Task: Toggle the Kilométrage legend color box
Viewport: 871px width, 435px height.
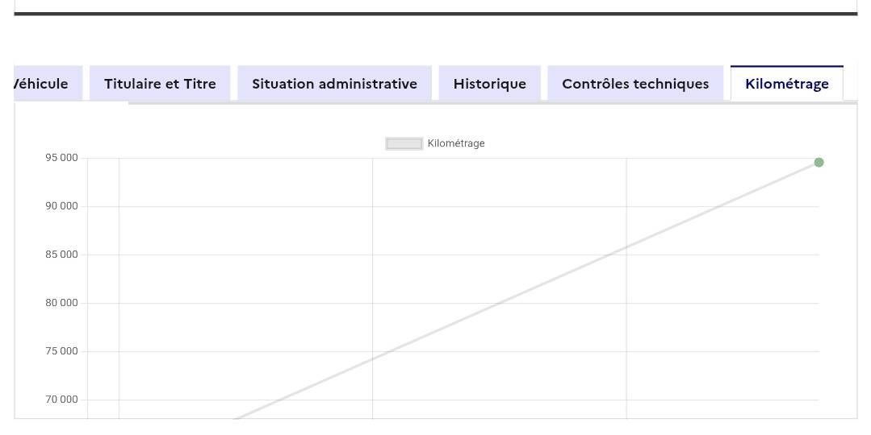Action: tap(404, 143)
